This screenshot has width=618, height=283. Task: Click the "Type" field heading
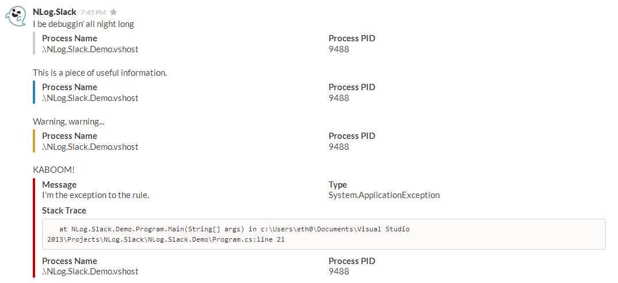338,185
